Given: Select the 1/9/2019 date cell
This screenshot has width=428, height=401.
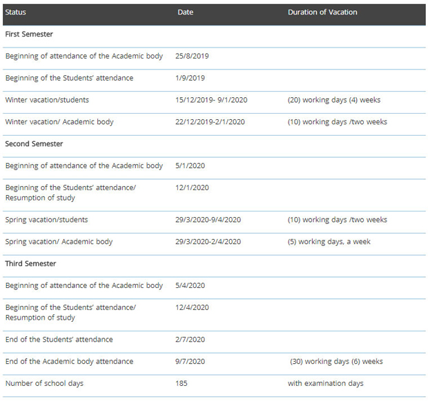Looking at the screenshot, I should click(x=190, y=78).
